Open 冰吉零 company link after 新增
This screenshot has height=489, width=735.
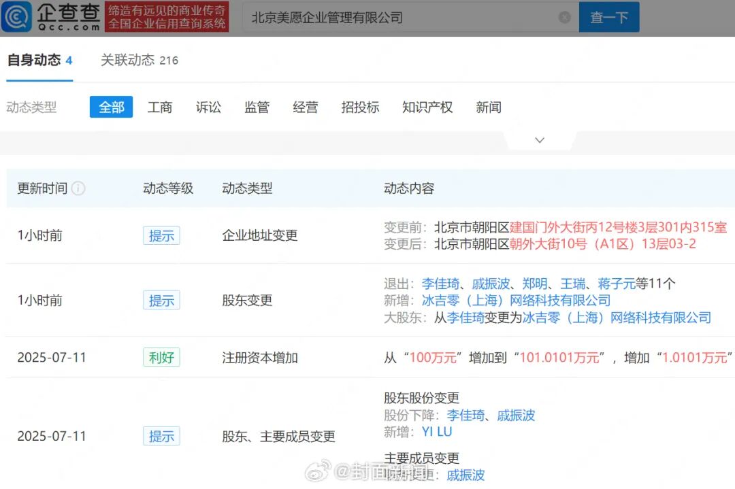pos(516,300)
